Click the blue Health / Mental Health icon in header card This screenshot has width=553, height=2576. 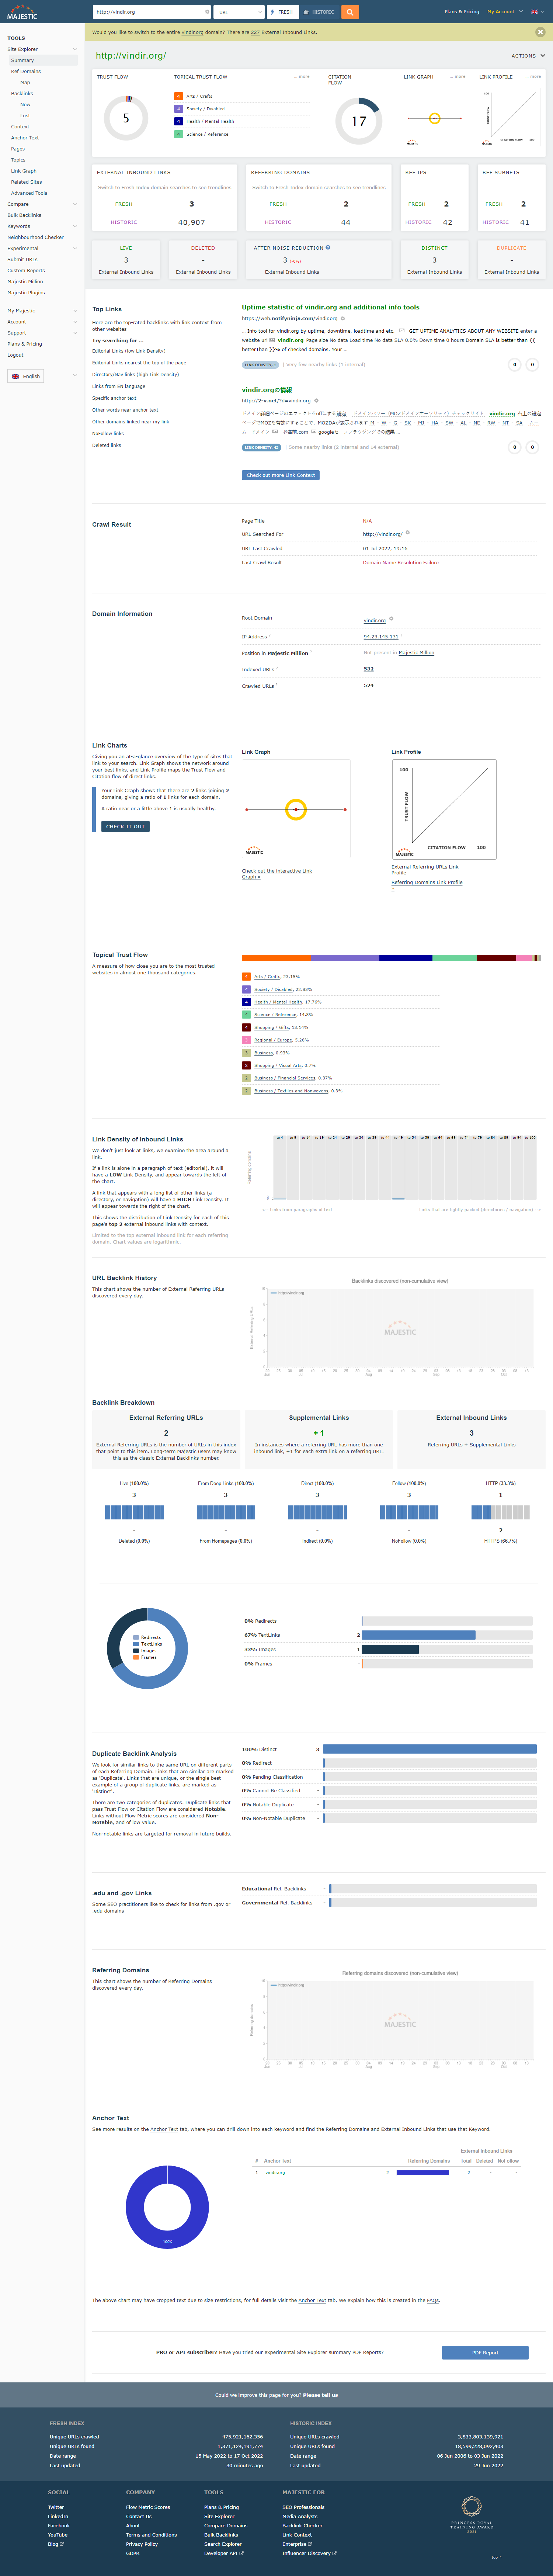[x=178, y=121]
